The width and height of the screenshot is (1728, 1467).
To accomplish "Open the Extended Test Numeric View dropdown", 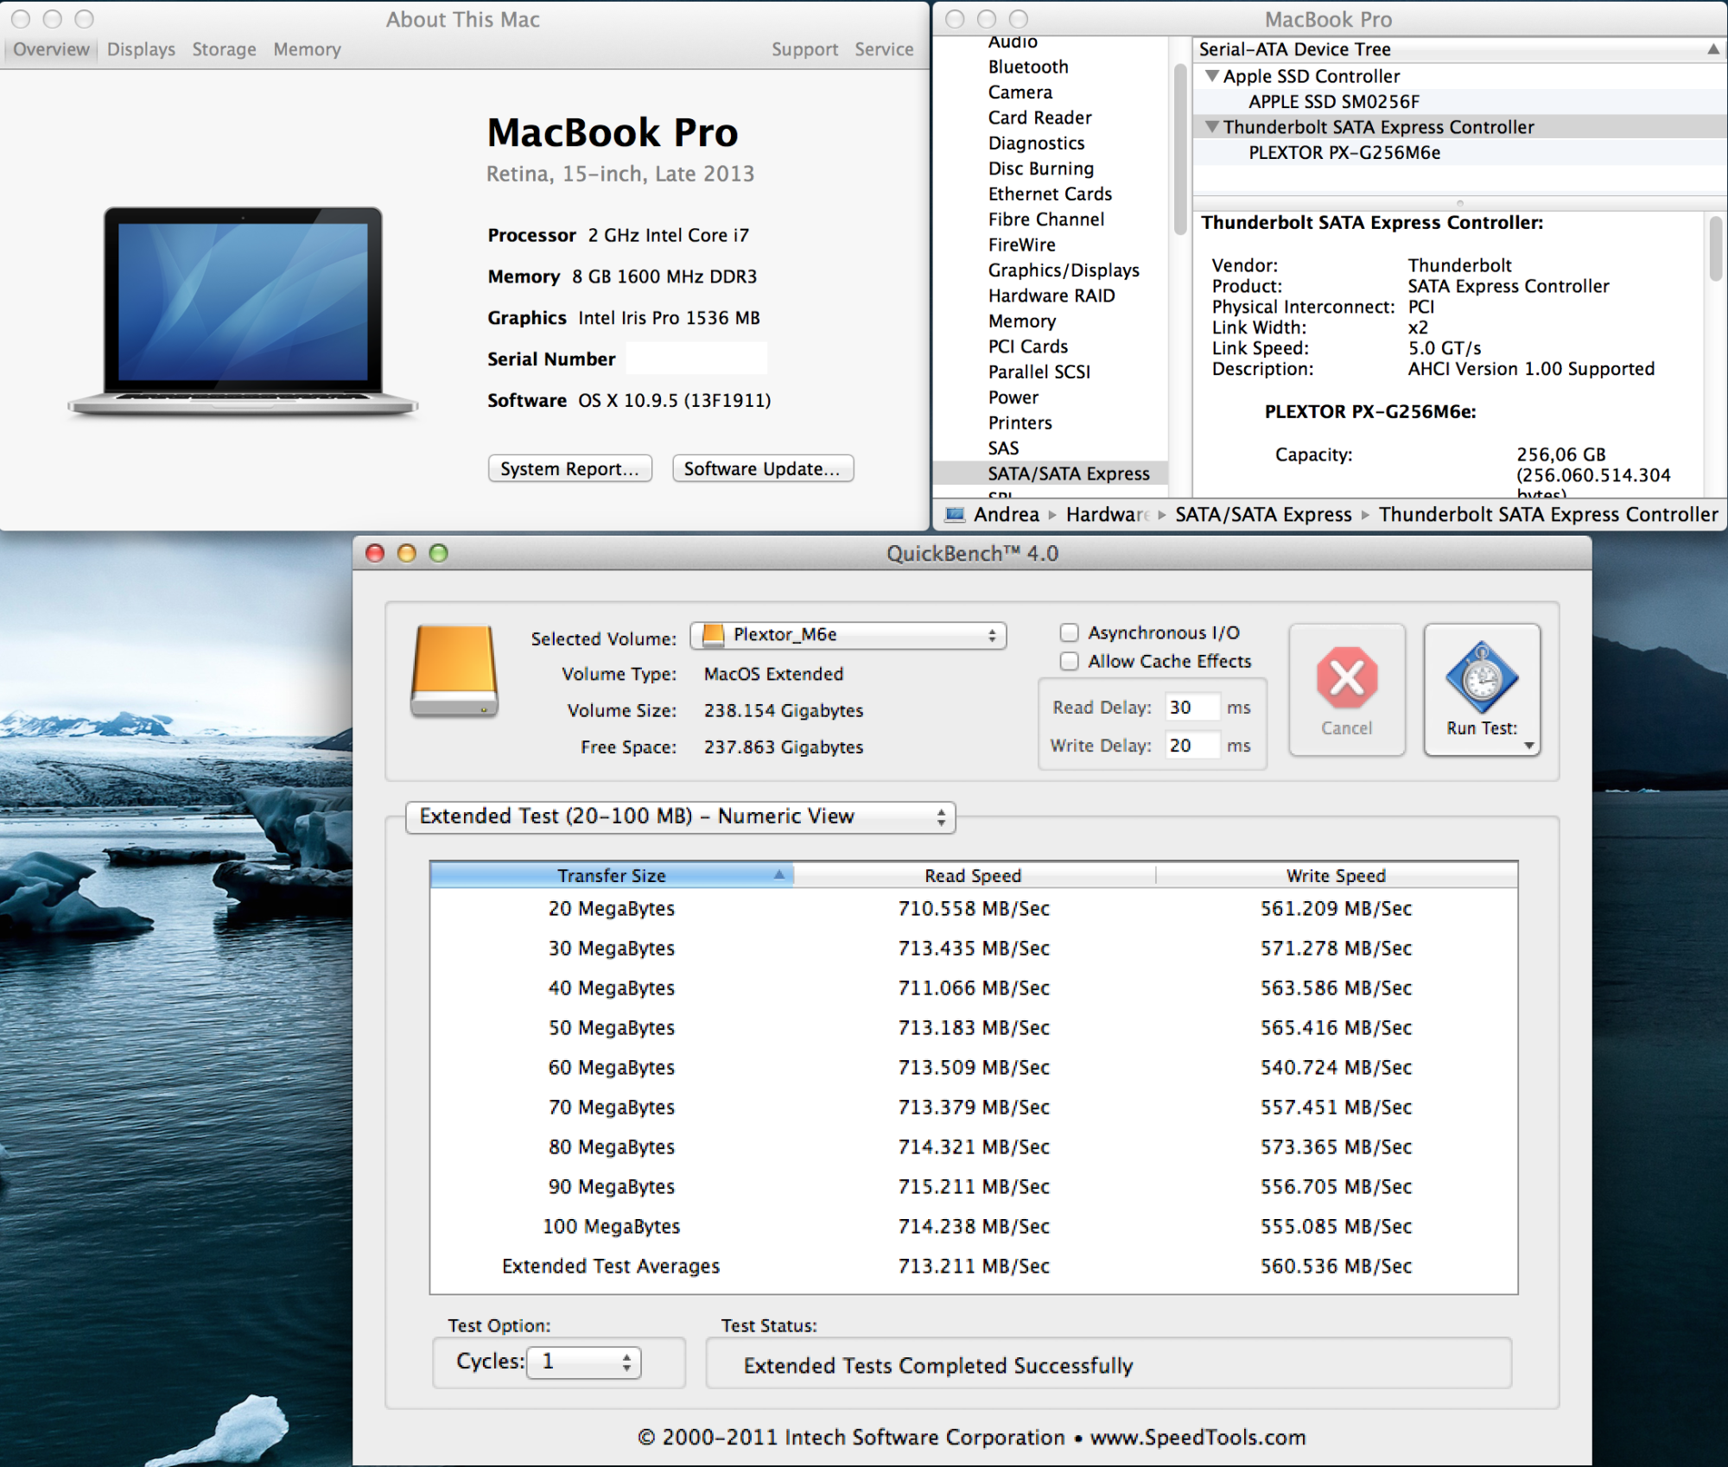I will (681, 816).
